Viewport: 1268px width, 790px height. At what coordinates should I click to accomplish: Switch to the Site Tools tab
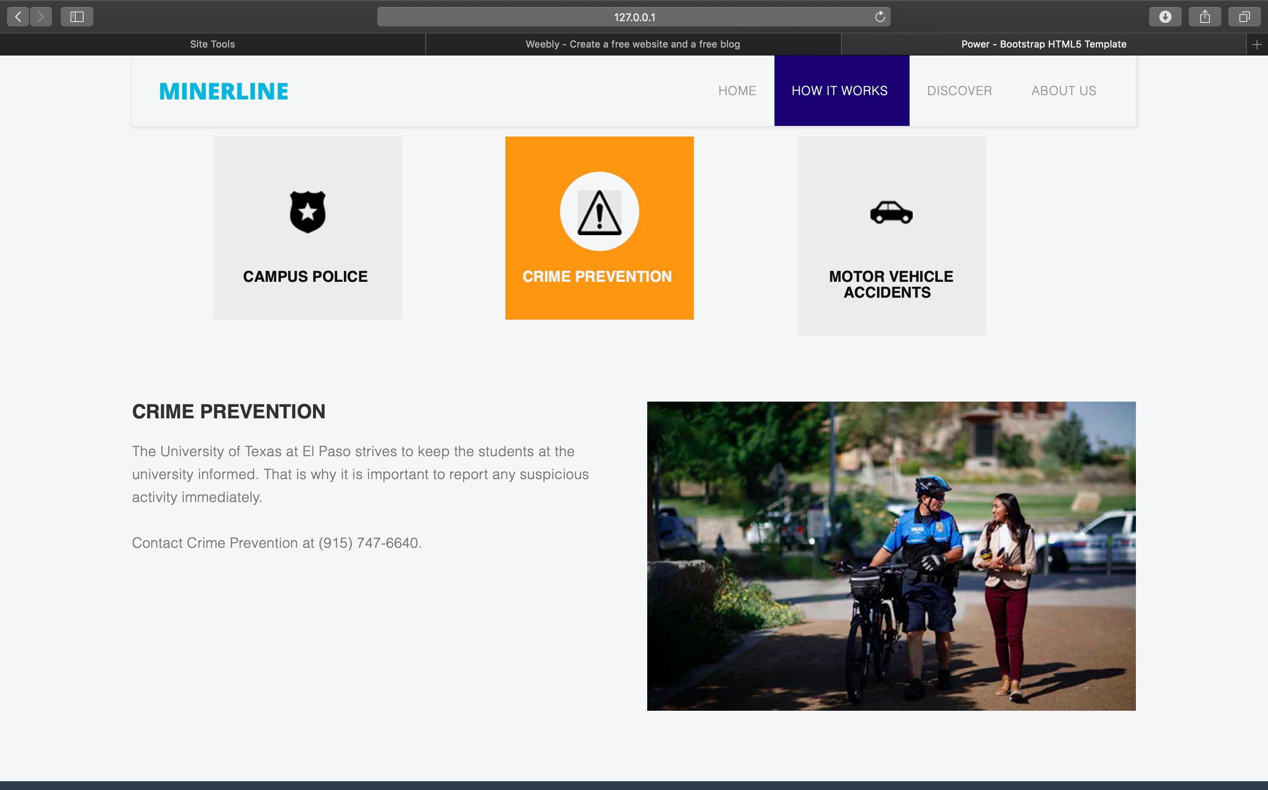(x=212, y=44)
